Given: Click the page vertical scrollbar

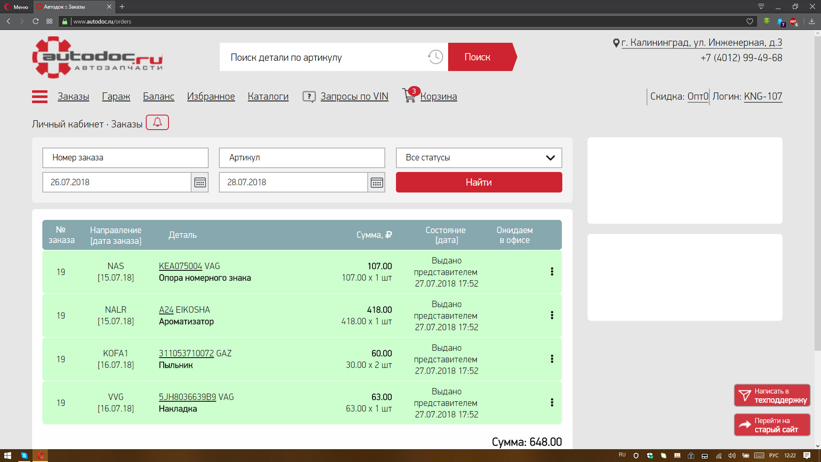Looking at the screenshot, I should tap(818, 192).
